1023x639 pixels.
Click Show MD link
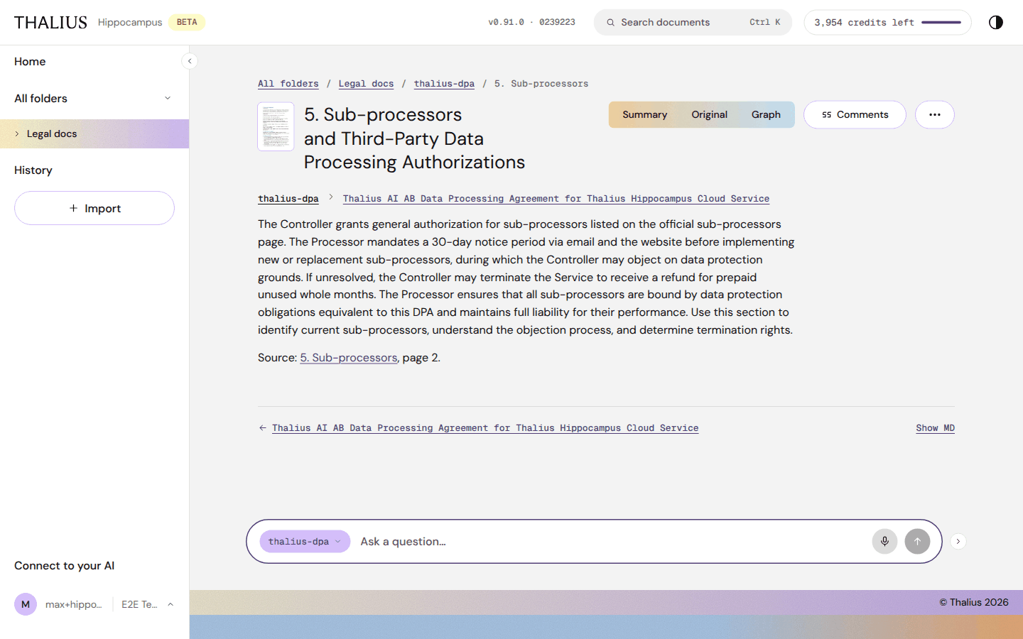coord(935,428)
